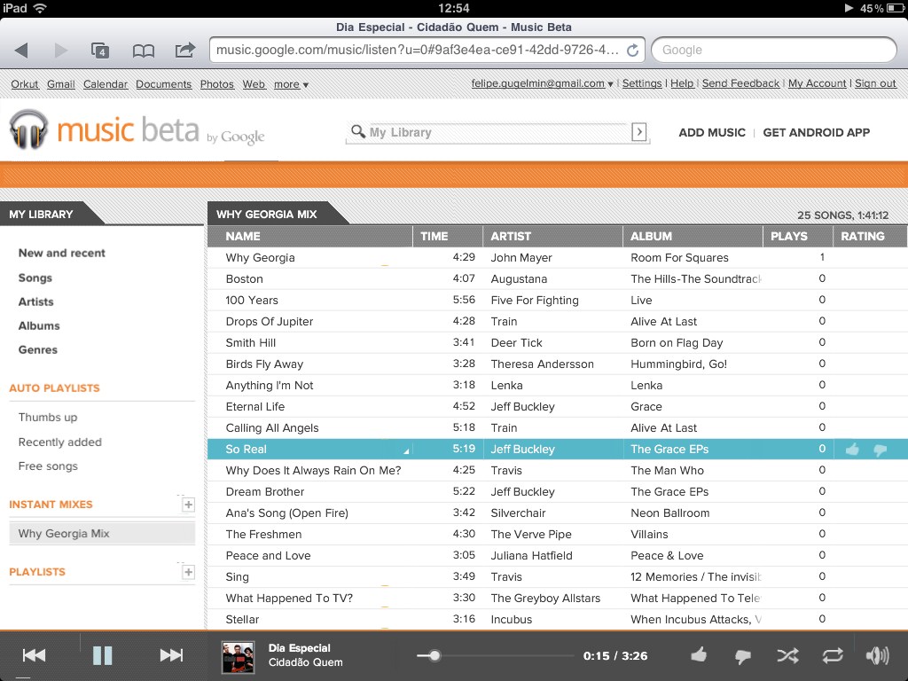Open the more dropdown in Google bar

[291, 84]
